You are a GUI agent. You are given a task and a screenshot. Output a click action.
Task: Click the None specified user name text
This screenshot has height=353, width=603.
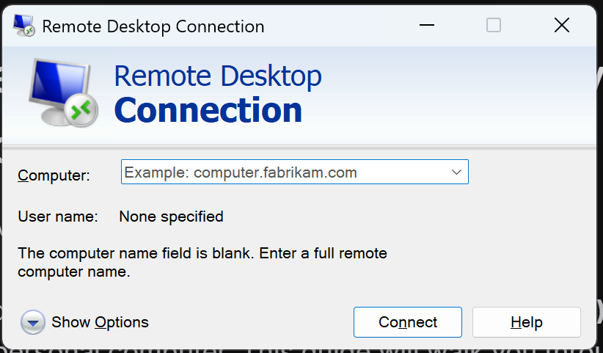(x=171, y=216)
